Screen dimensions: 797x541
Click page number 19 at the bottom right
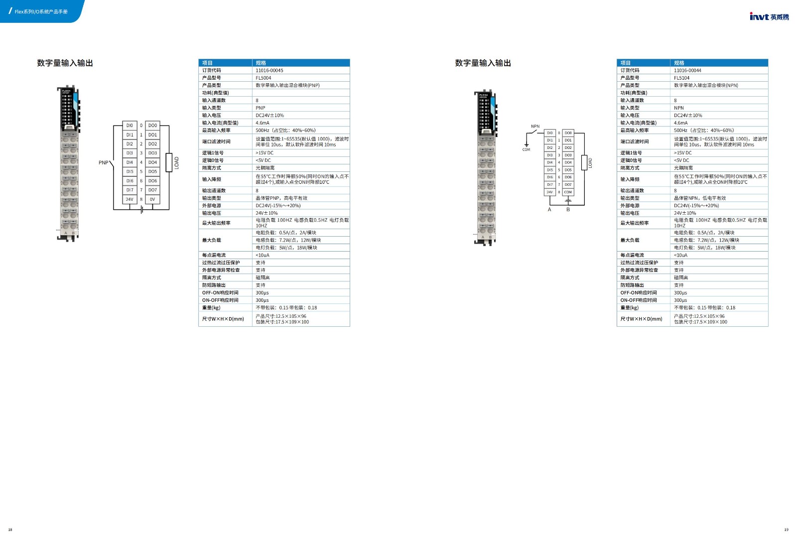(786, 530)
